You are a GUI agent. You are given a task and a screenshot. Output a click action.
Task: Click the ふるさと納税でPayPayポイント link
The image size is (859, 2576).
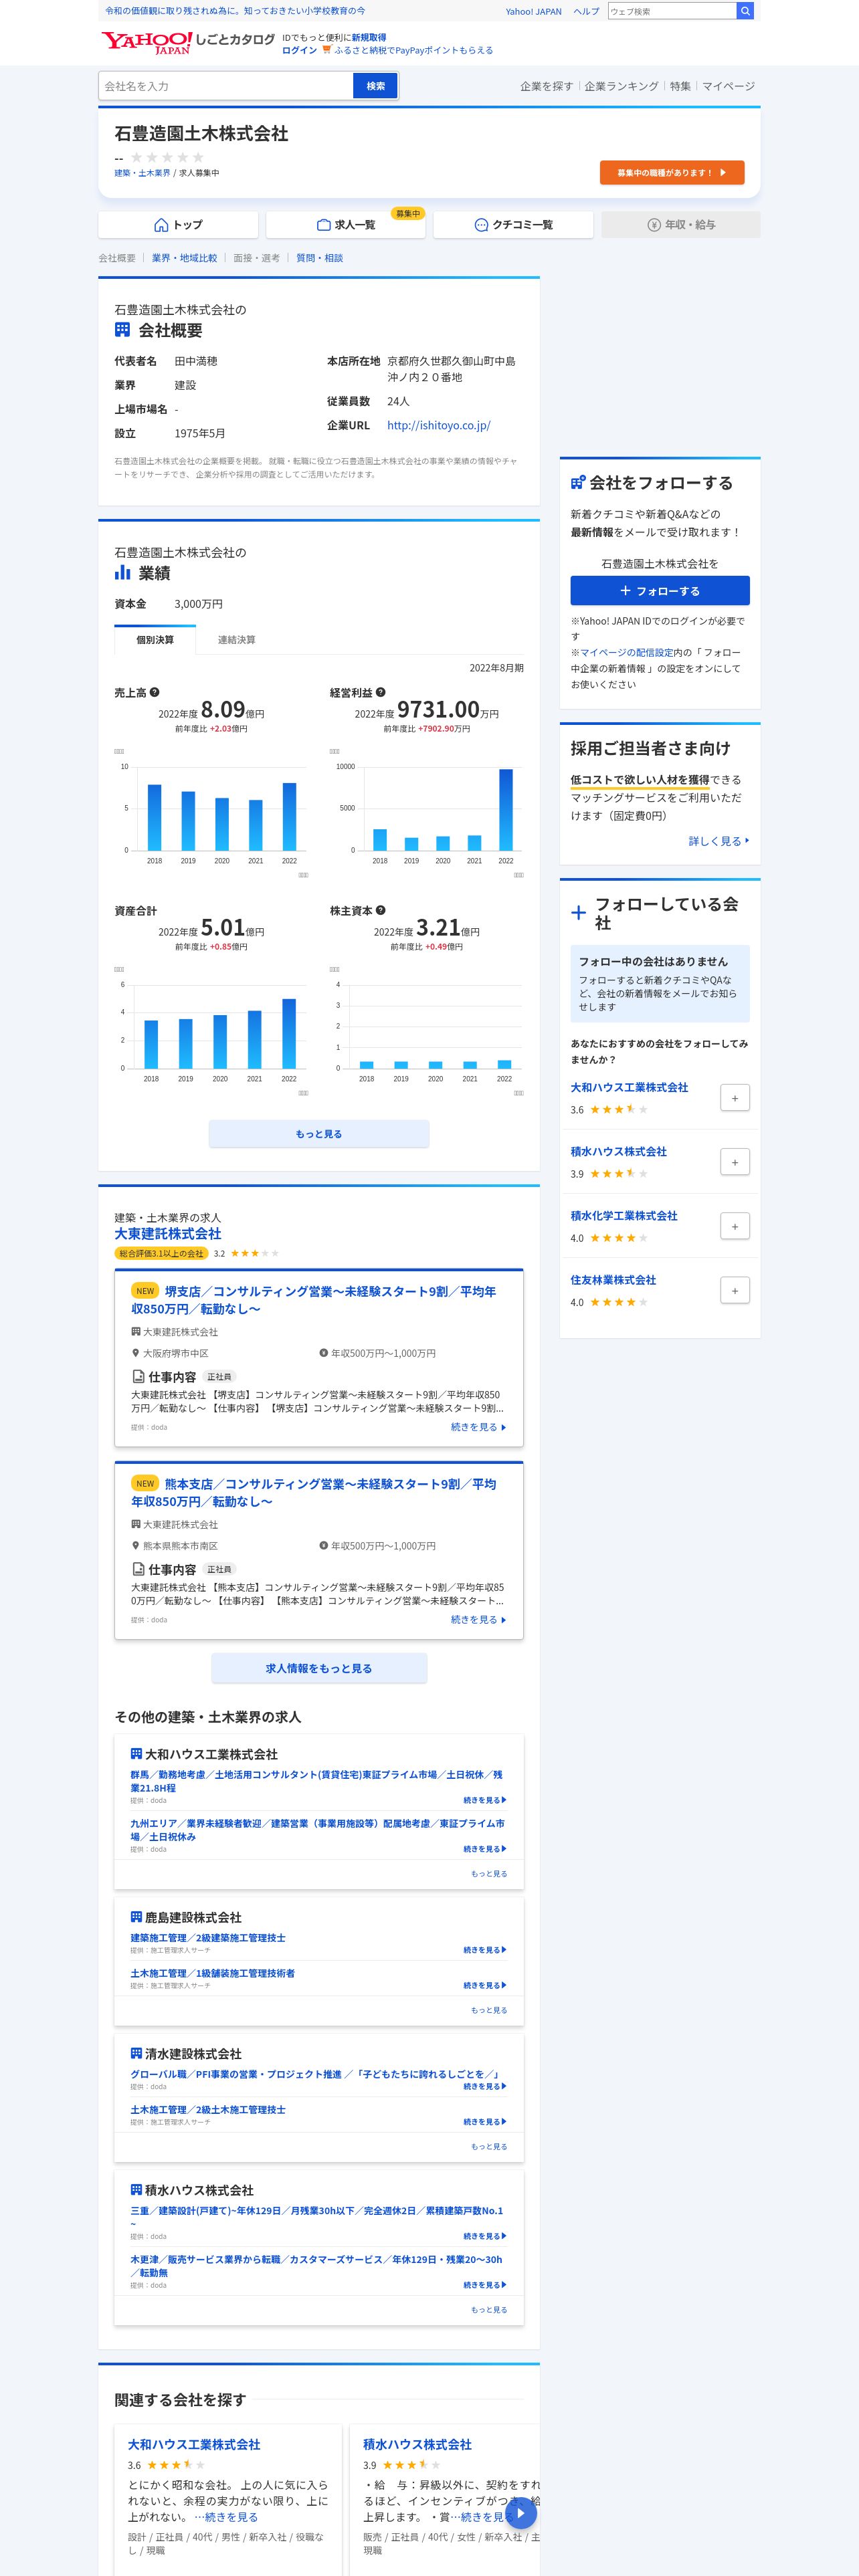click(x=414, y=50)
